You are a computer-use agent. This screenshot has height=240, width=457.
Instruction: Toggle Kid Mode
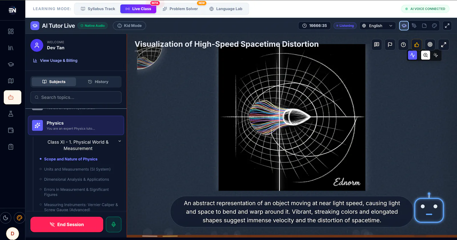[129, 26]
